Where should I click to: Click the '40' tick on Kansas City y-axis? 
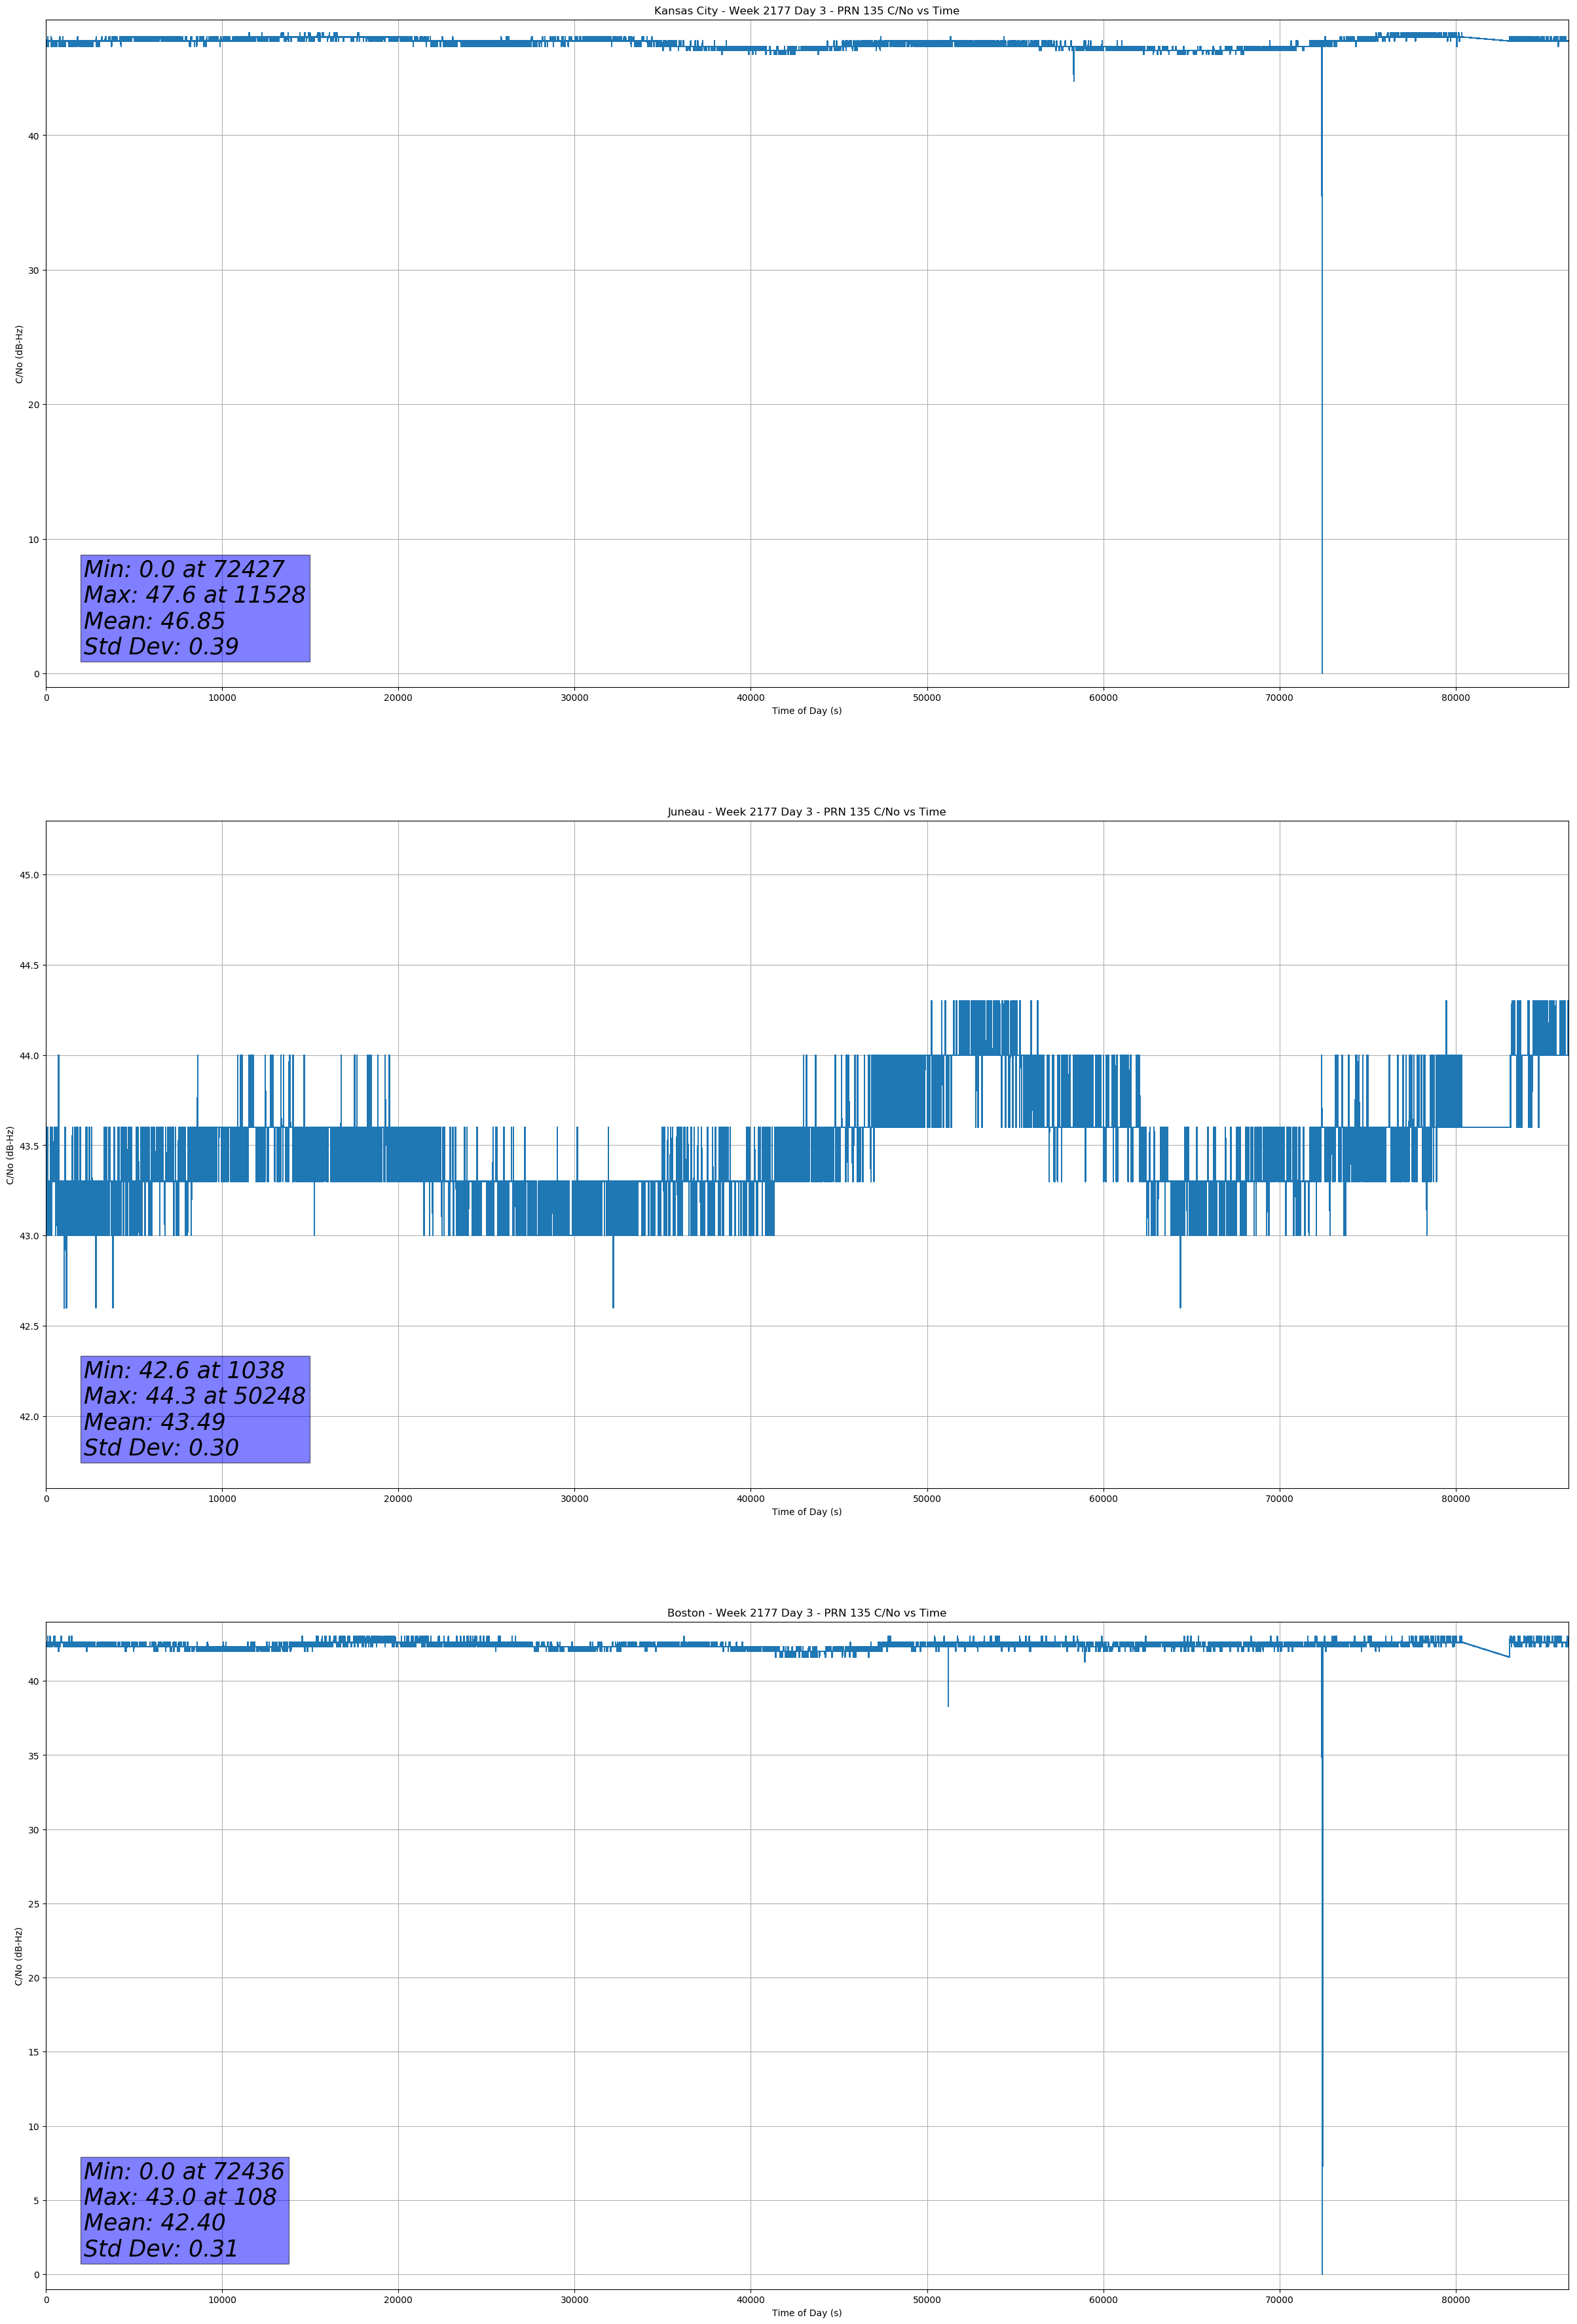pyautogui.click(x=34, y=136)
